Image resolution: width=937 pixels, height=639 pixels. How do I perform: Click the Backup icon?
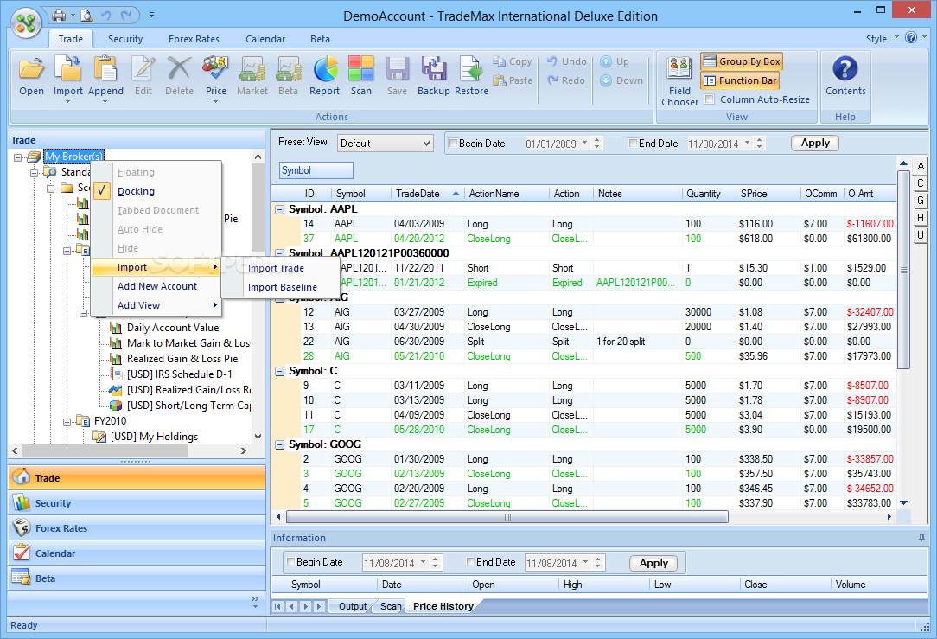click(x=434, y=67)
